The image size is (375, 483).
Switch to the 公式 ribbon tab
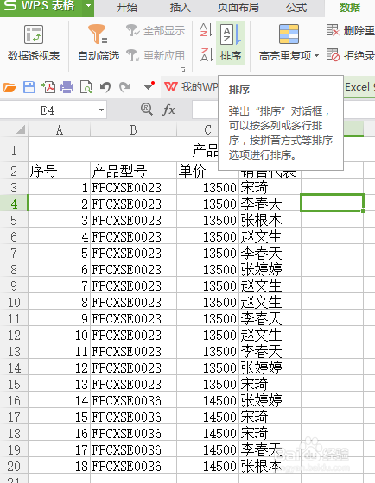[x=296, y=8]
